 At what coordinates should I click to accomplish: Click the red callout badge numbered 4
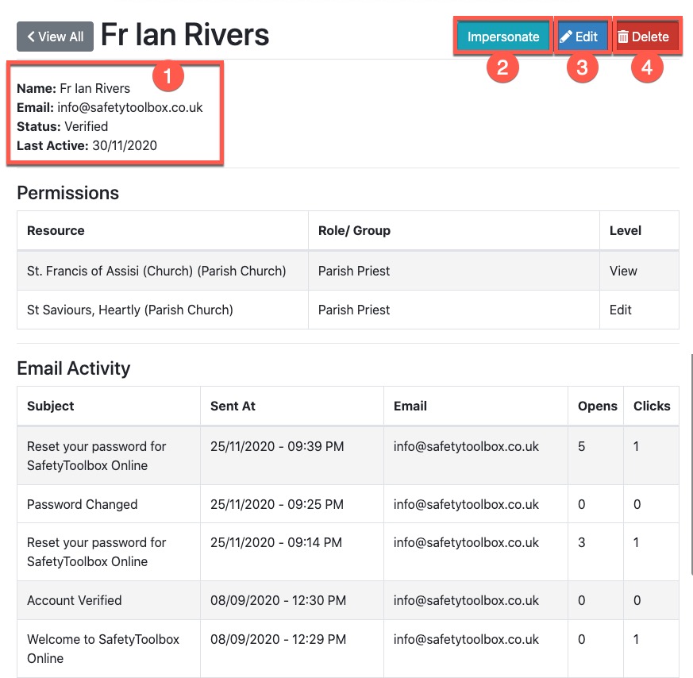(647, 68)
